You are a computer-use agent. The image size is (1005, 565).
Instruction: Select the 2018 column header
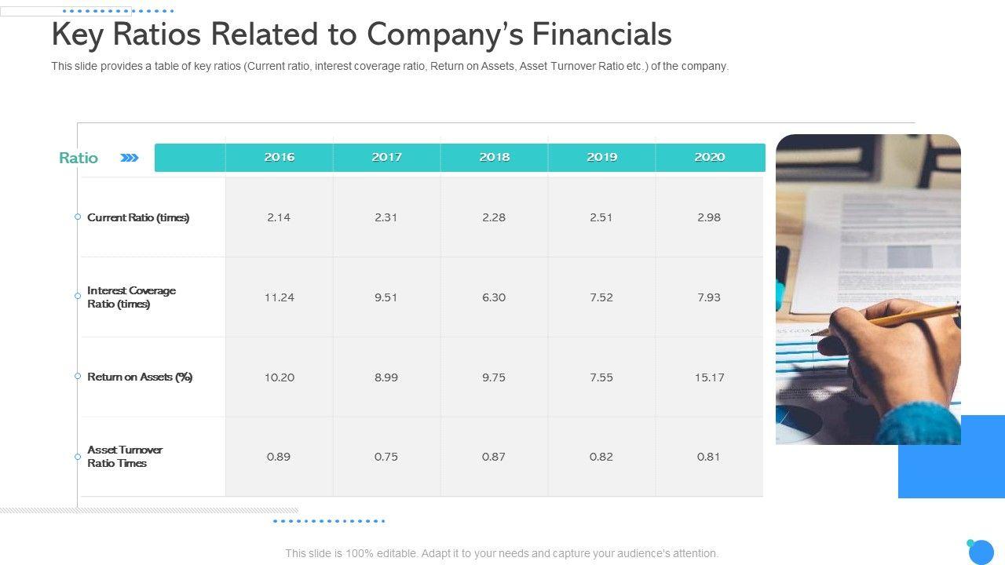[494, 157]
